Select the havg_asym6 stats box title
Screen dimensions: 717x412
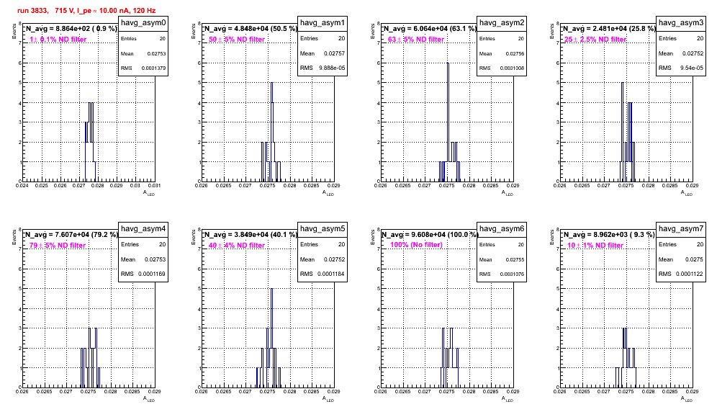point(502,229)
